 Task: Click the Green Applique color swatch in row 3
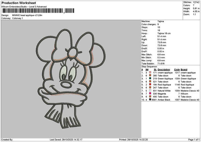click(150, 78)
